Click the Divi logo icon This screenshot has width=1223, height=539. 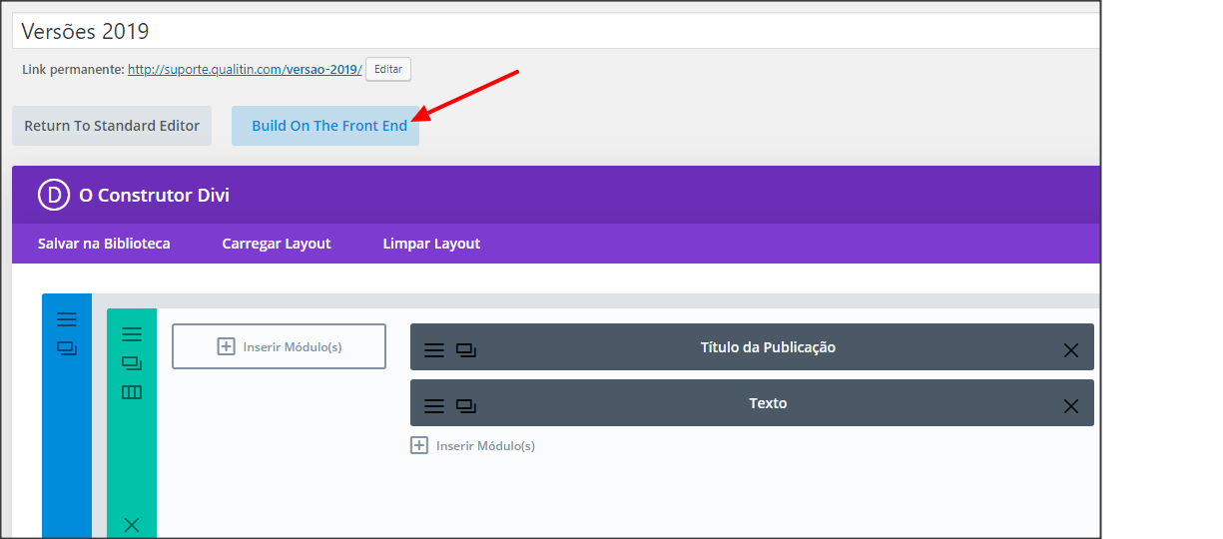54,195
